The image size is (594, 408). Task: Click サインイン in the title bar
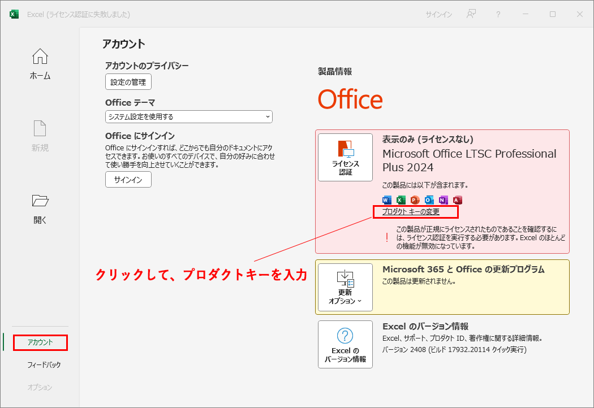coord(438,14)
